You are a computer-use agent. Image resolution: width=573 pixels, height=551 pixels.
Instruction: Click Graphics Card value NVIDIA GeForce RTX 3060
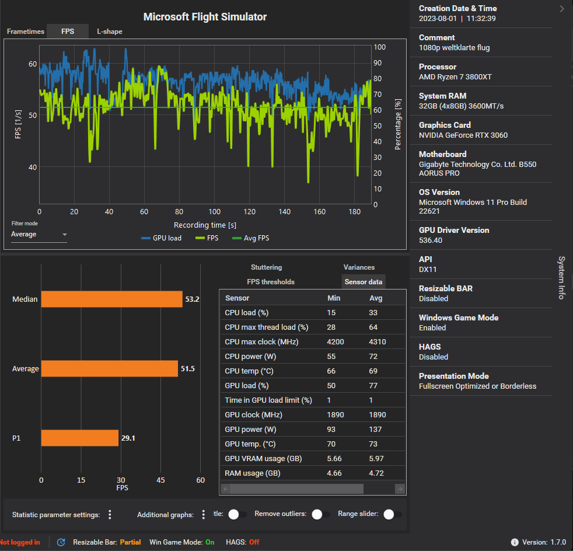[x=463, y=135]
